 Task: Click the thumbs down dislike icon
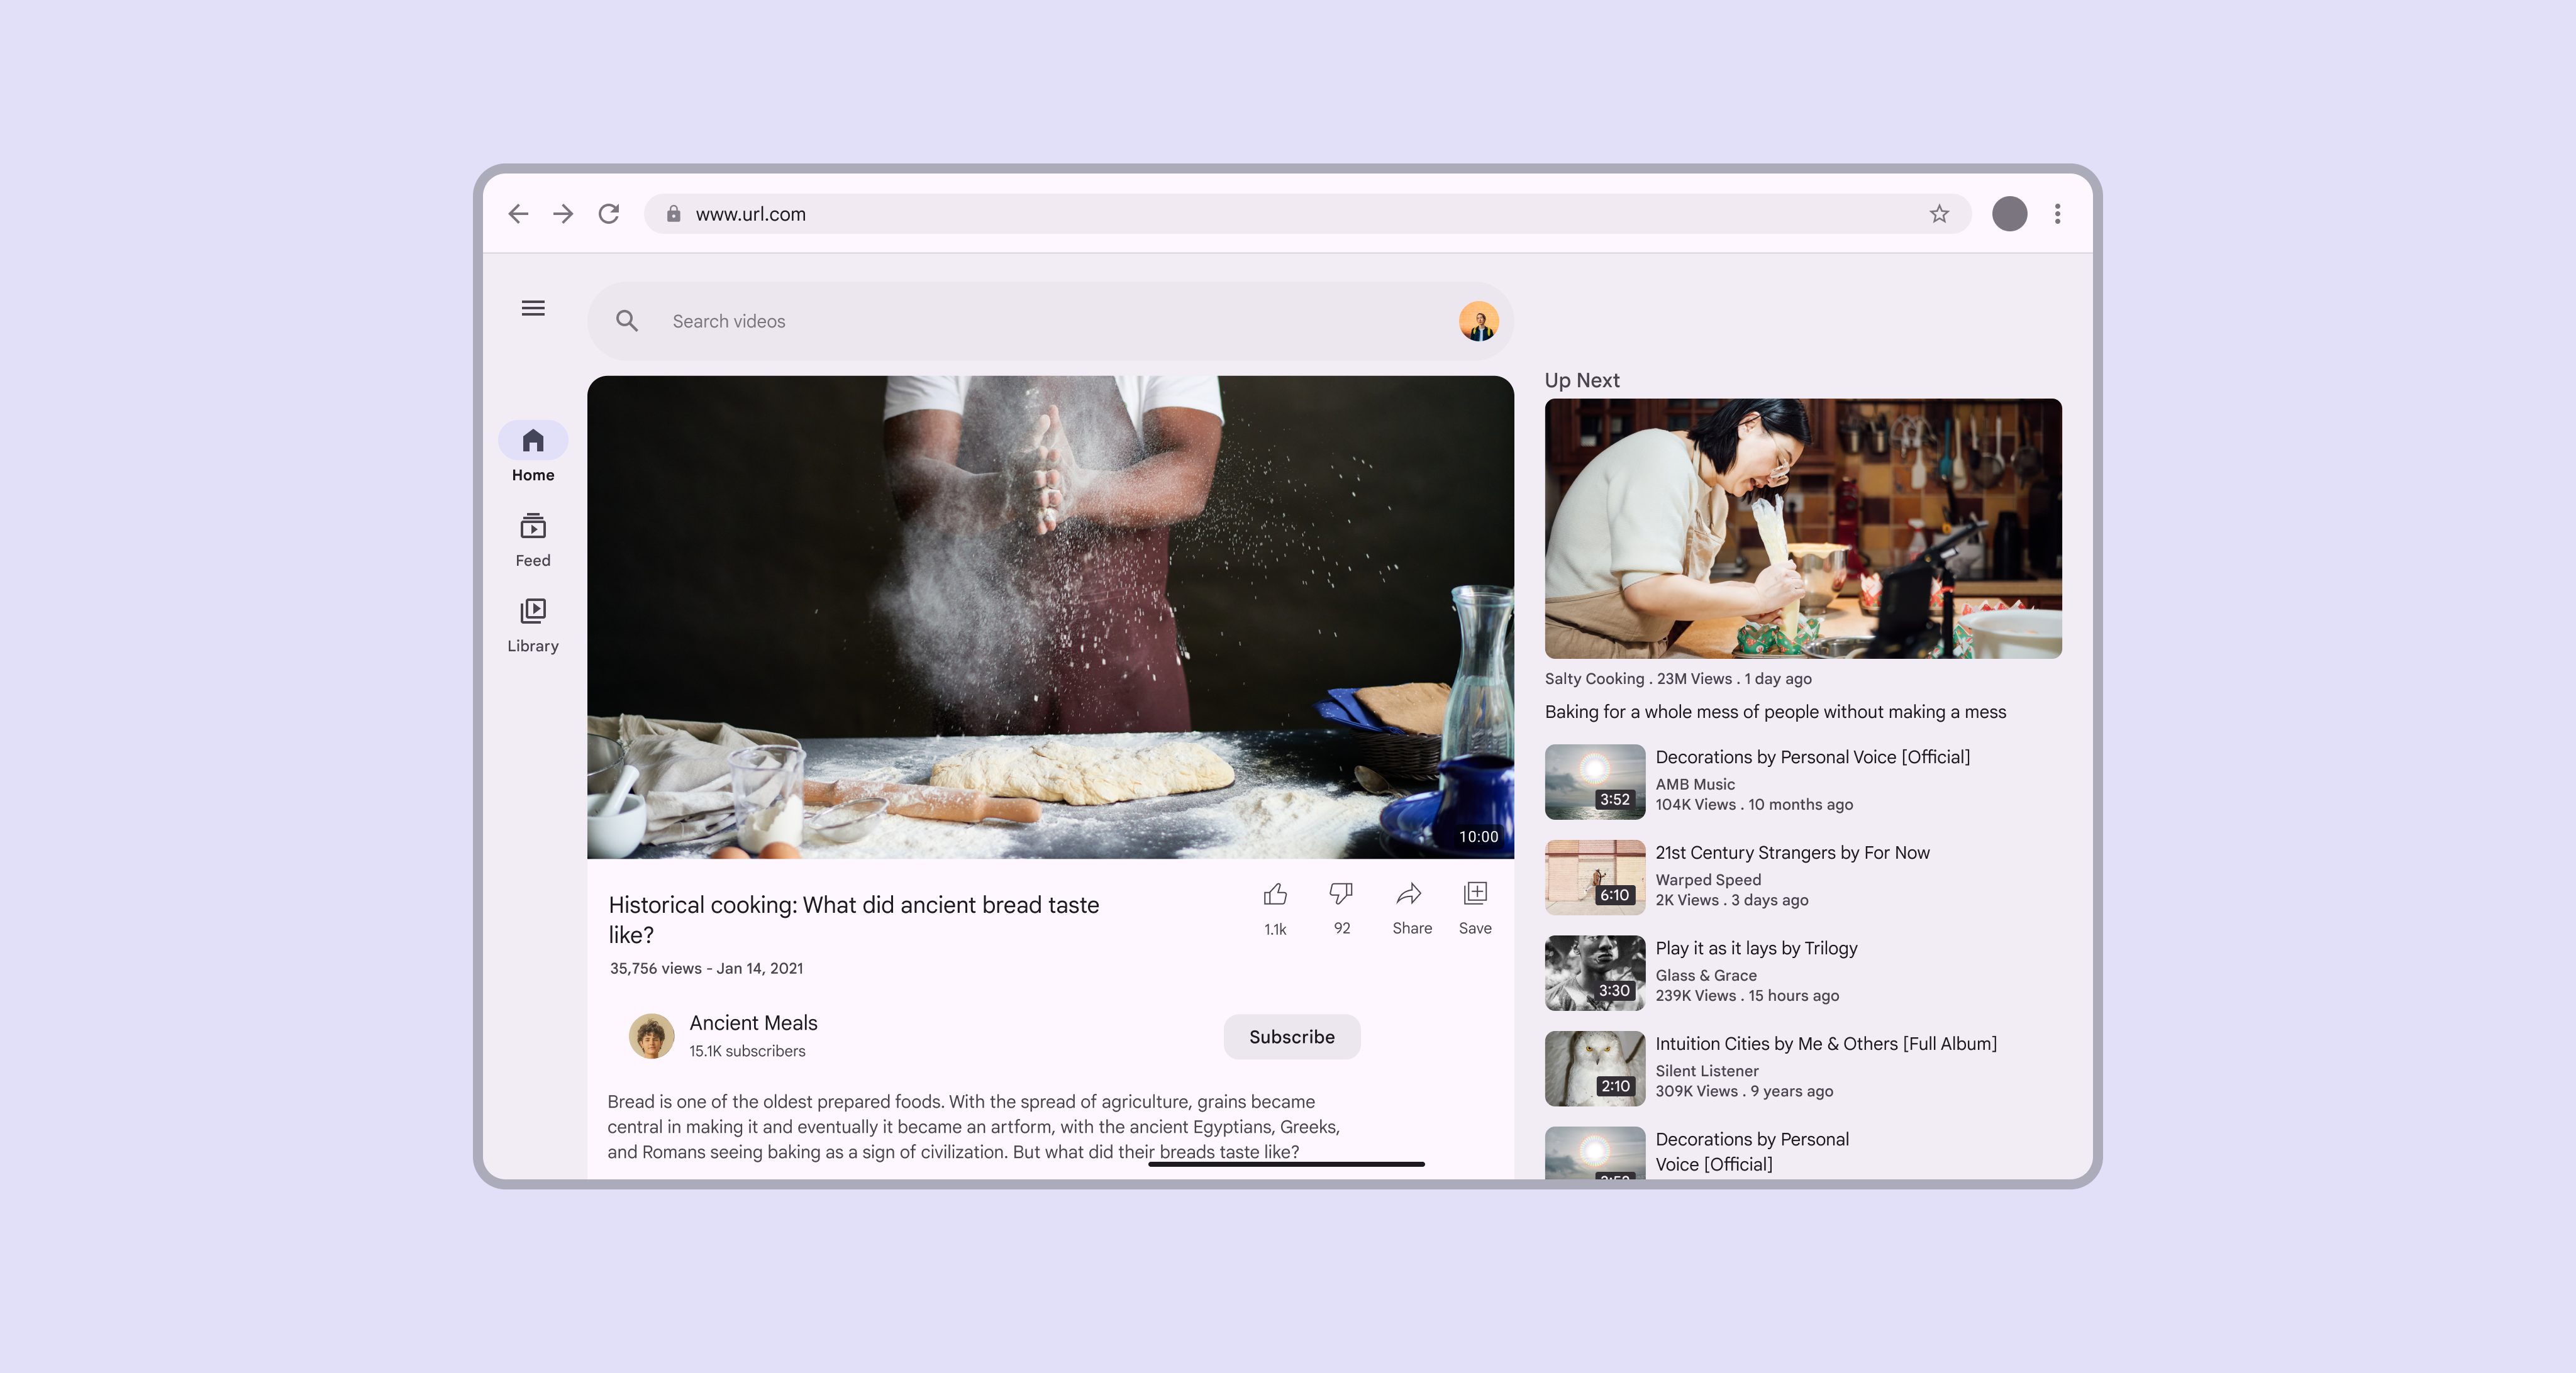click(x=1341, y=893)
